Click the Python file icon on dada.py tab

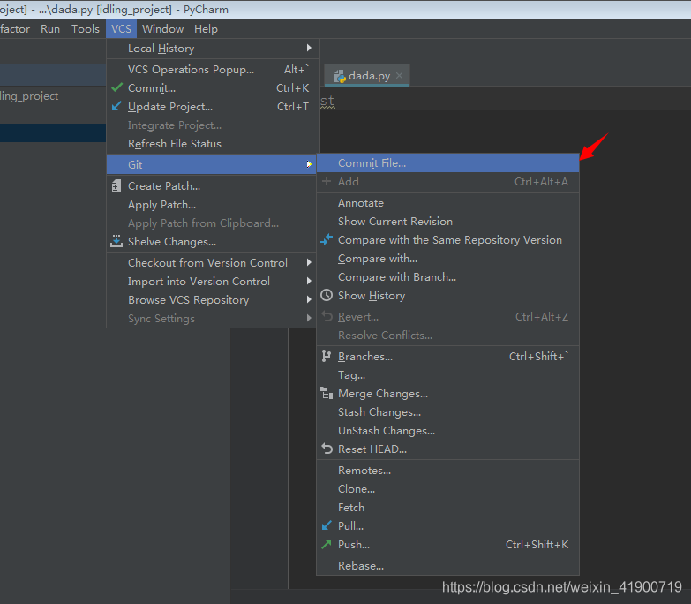pyautogui.click(x=340, y=76)
